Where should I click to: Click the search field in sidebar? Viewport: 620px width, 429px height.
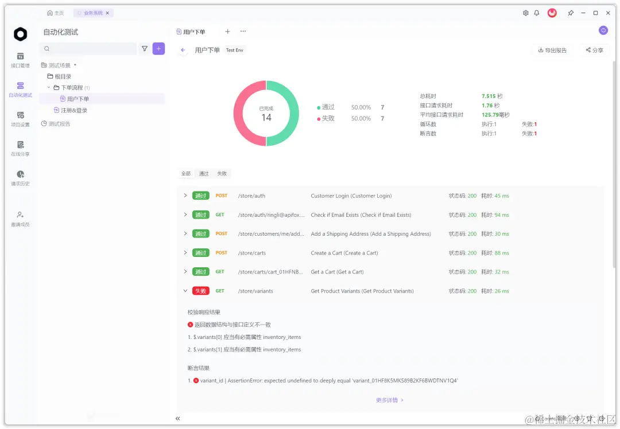click(88, 49)
